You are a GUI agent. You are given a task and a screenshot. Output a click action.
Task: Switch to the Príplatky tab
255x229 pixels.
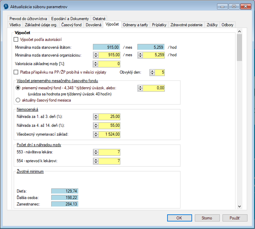[159, 25]
